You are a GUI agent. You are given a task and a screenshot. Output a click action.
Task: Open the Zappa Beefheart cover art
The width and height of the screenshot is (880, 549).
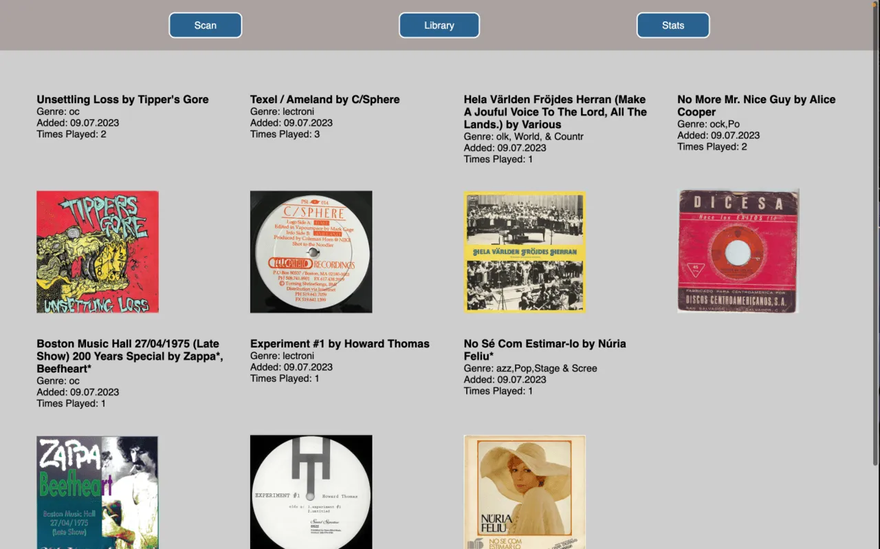click(x=98, y=493)
